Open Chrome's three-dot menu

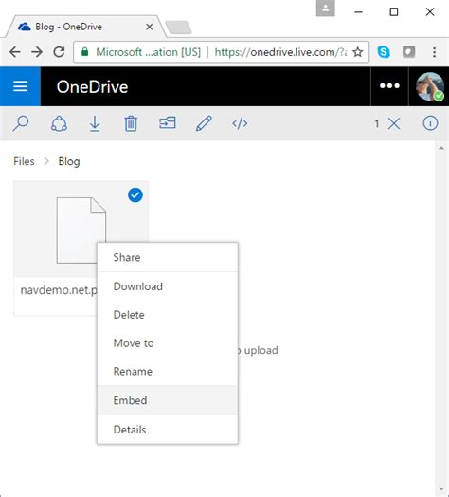[x=435, y=51]
